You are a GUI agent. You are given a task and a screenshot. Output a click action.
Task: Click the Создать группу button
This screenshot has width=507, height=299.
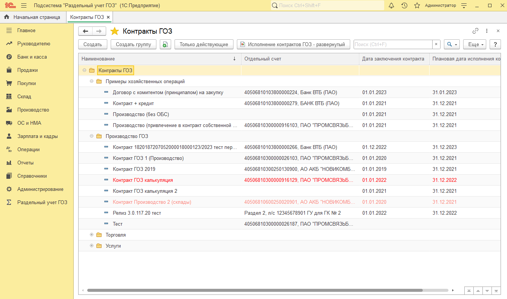[x=133, y=44]
